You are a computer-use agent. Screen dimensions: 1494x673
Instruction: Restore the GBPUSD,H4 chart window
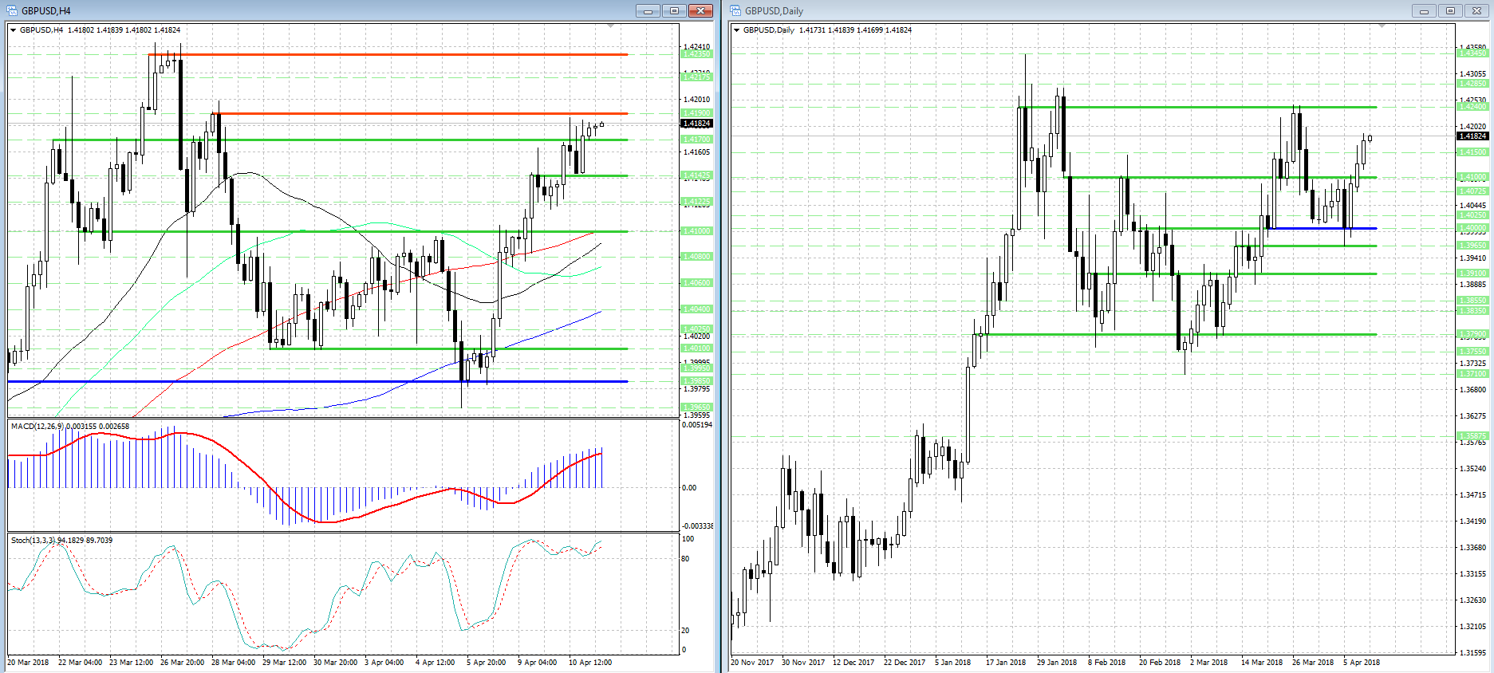674,10
